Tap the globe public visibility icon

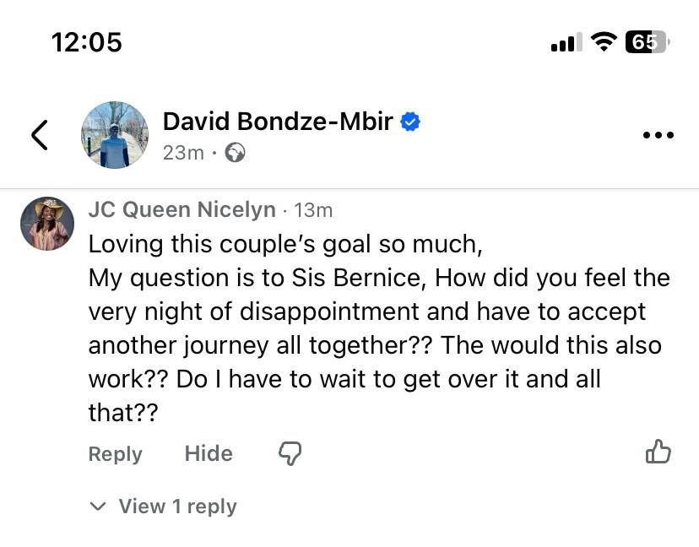[x=236, y=153]
